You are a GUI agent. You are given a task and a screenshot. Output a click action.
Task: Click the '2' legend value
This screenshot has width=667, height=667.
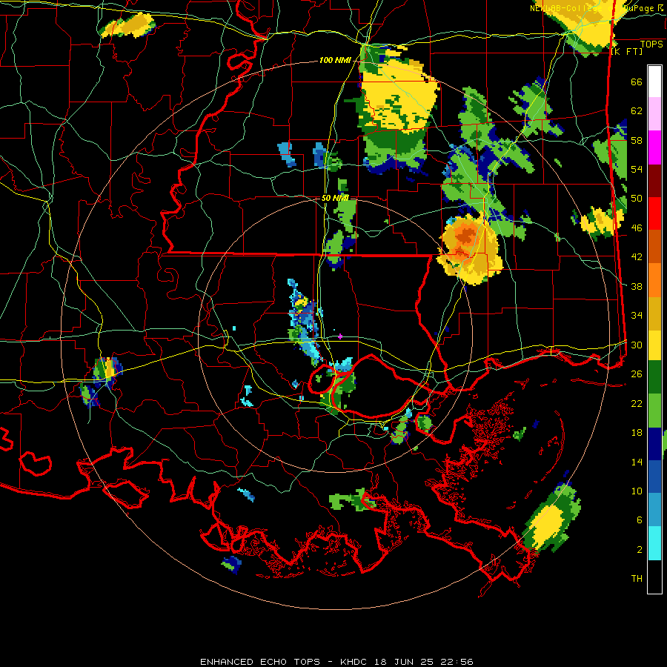point(640,550)
